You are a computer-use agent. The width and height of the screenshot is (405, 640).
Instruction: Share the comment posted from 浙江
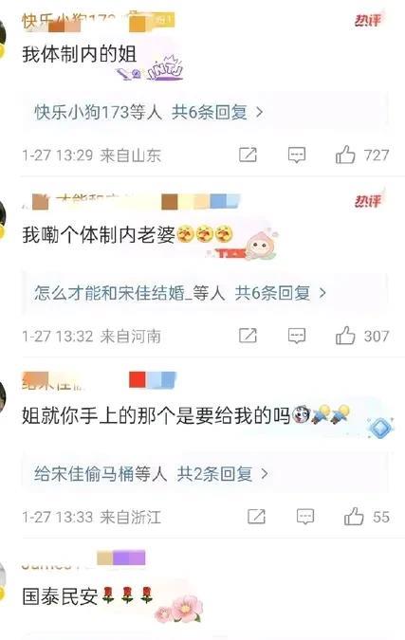(256, 517)
